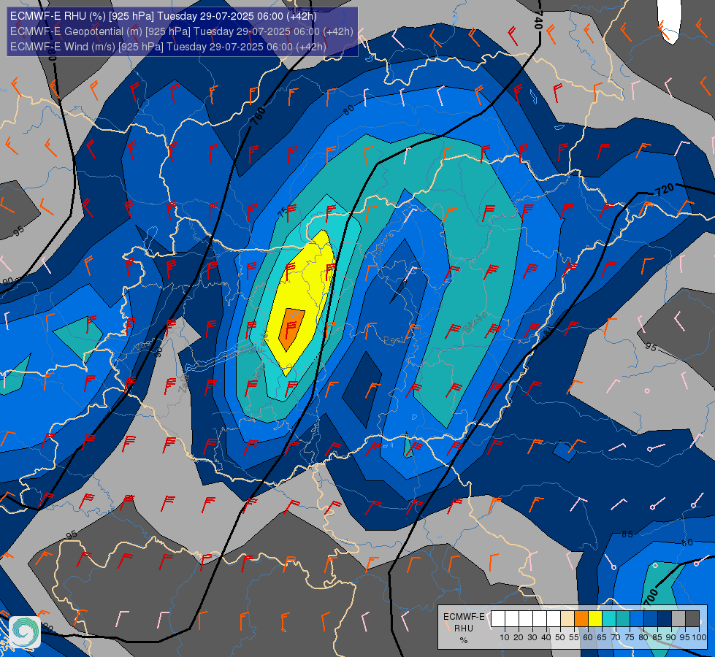The height and width of the screenshot is (657, 715).
Task: Click the legend tick value 10
Action: [505, 637]
